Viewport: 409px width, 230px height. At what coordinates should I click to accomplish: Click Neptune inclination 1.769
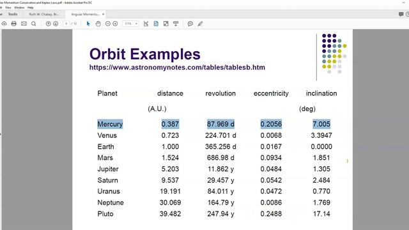pyautogui.click(x=321, y=203)
